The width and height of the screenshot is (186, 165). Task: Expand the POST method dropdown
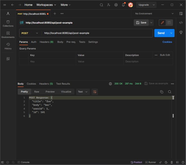click(30, 33)
